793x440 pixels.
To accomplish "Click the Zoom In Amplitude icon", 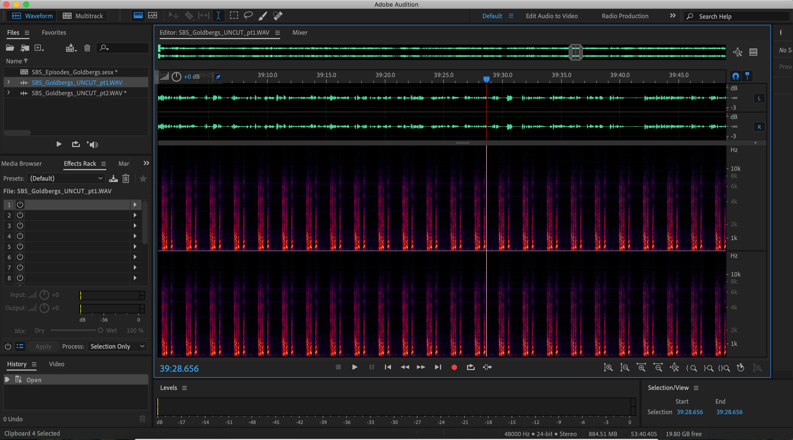I will click(x=608, y=367).
